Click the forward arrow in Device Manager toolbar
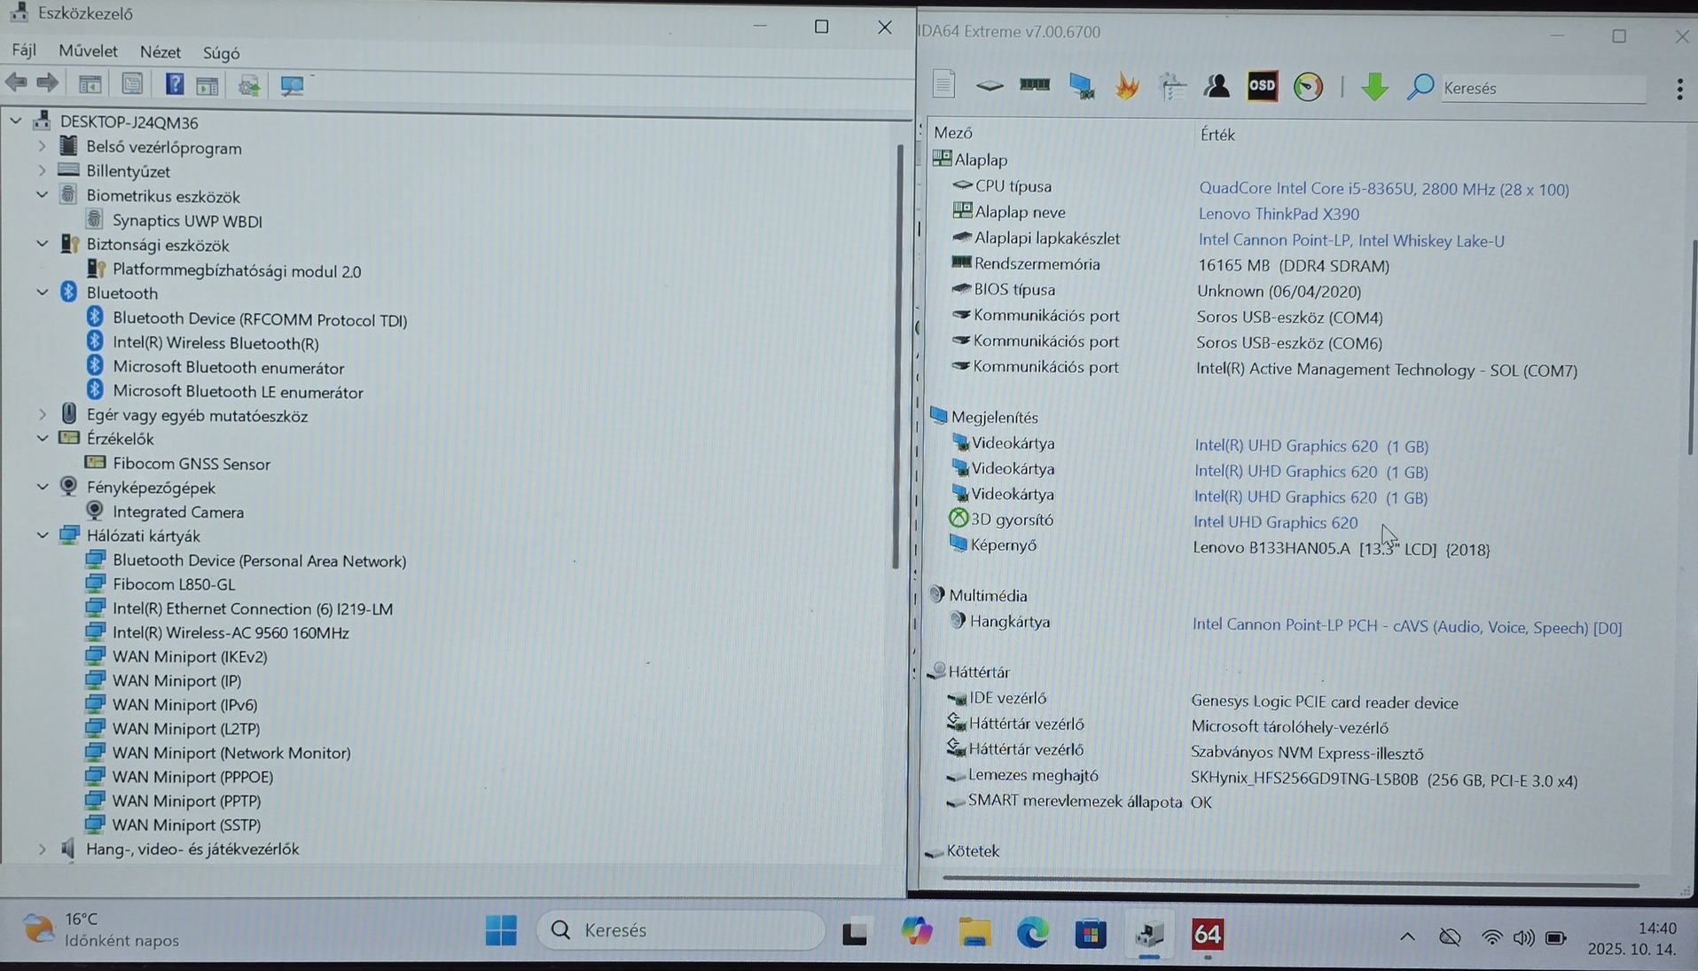The width and height of the screenshot is (1698, 971). [48, 83]
